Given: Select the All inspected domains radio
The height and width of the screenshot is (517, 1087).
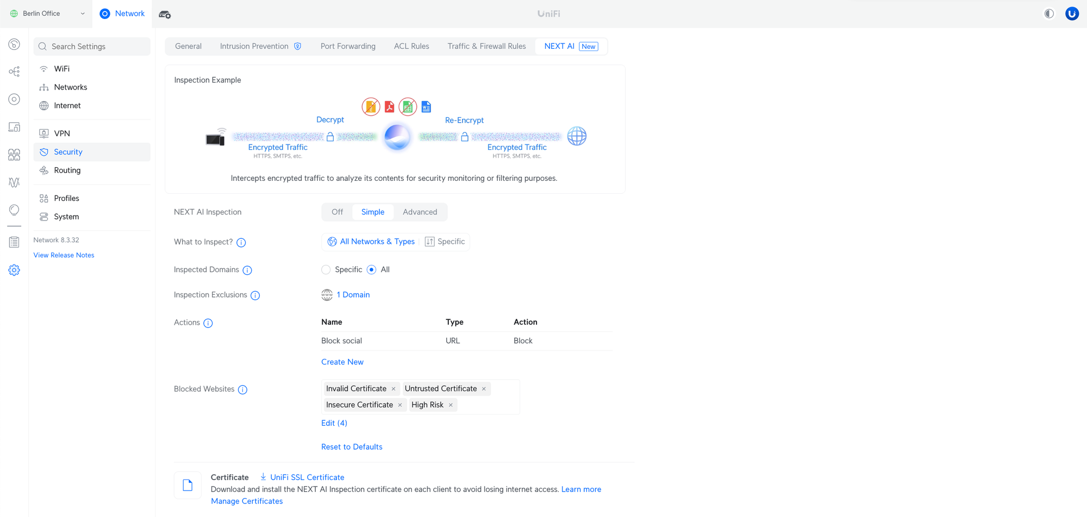Looking at the screenshot, I should (372, 270).
